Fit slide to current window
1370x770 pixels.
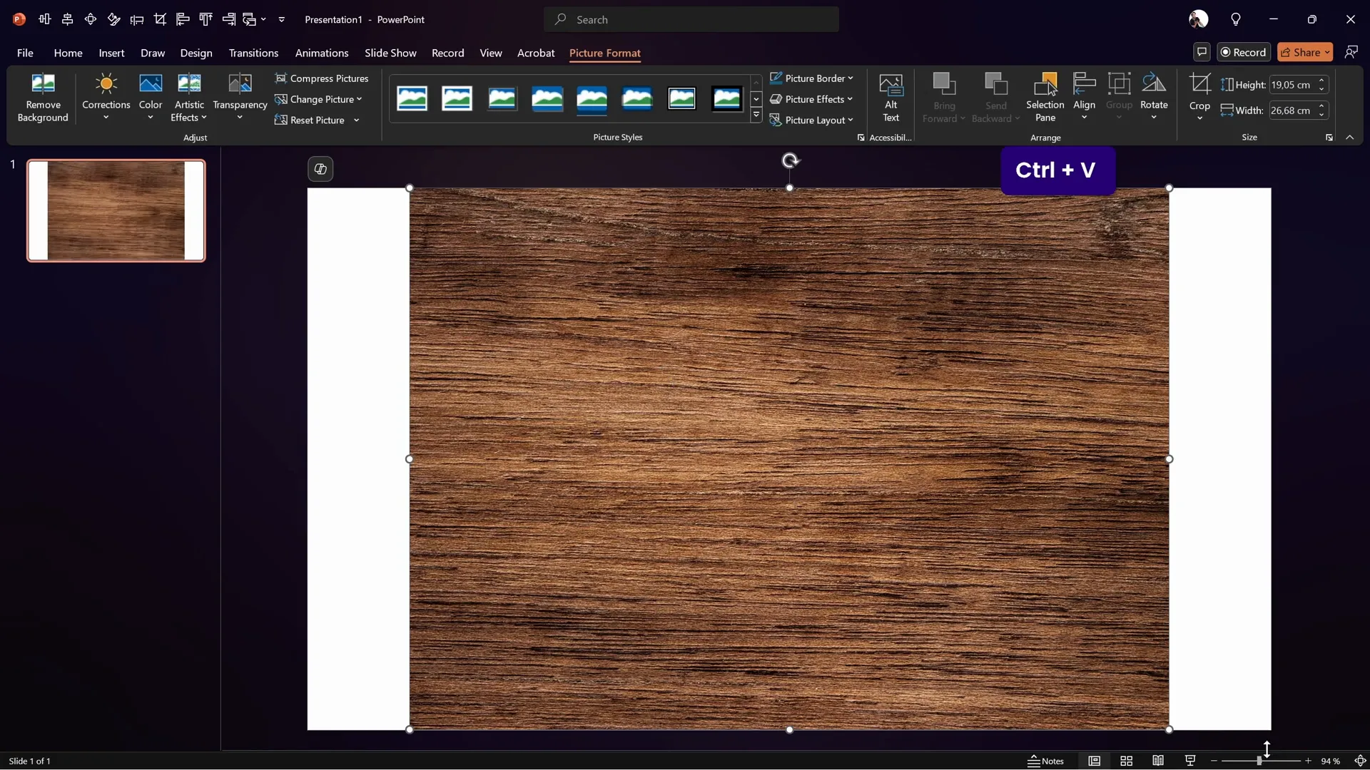[x=1360, y=761]
